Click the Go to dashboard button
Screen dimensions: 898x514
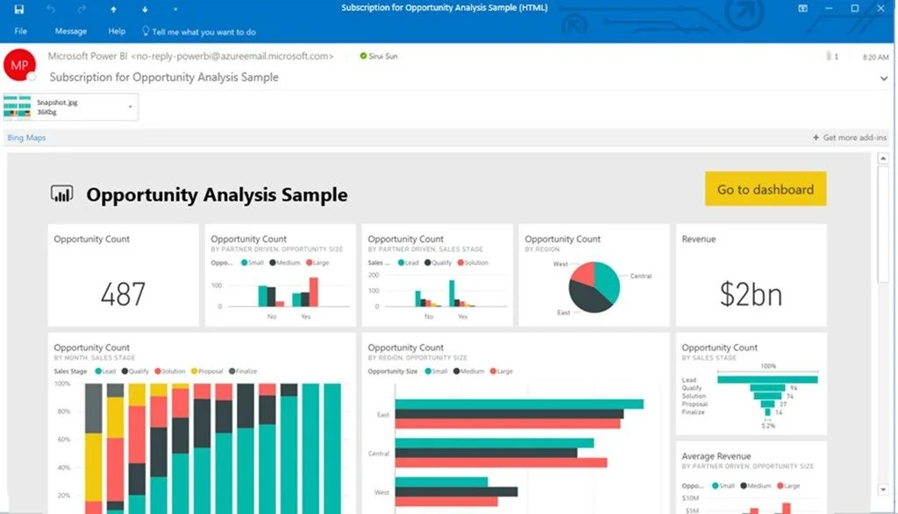(766, 188)
